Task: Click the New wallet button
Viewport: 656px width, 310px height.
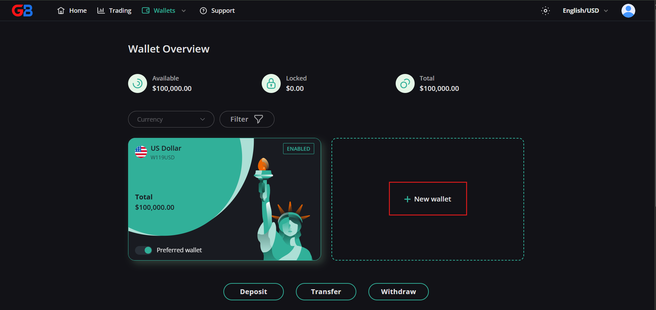Action: tap(428, 199)
